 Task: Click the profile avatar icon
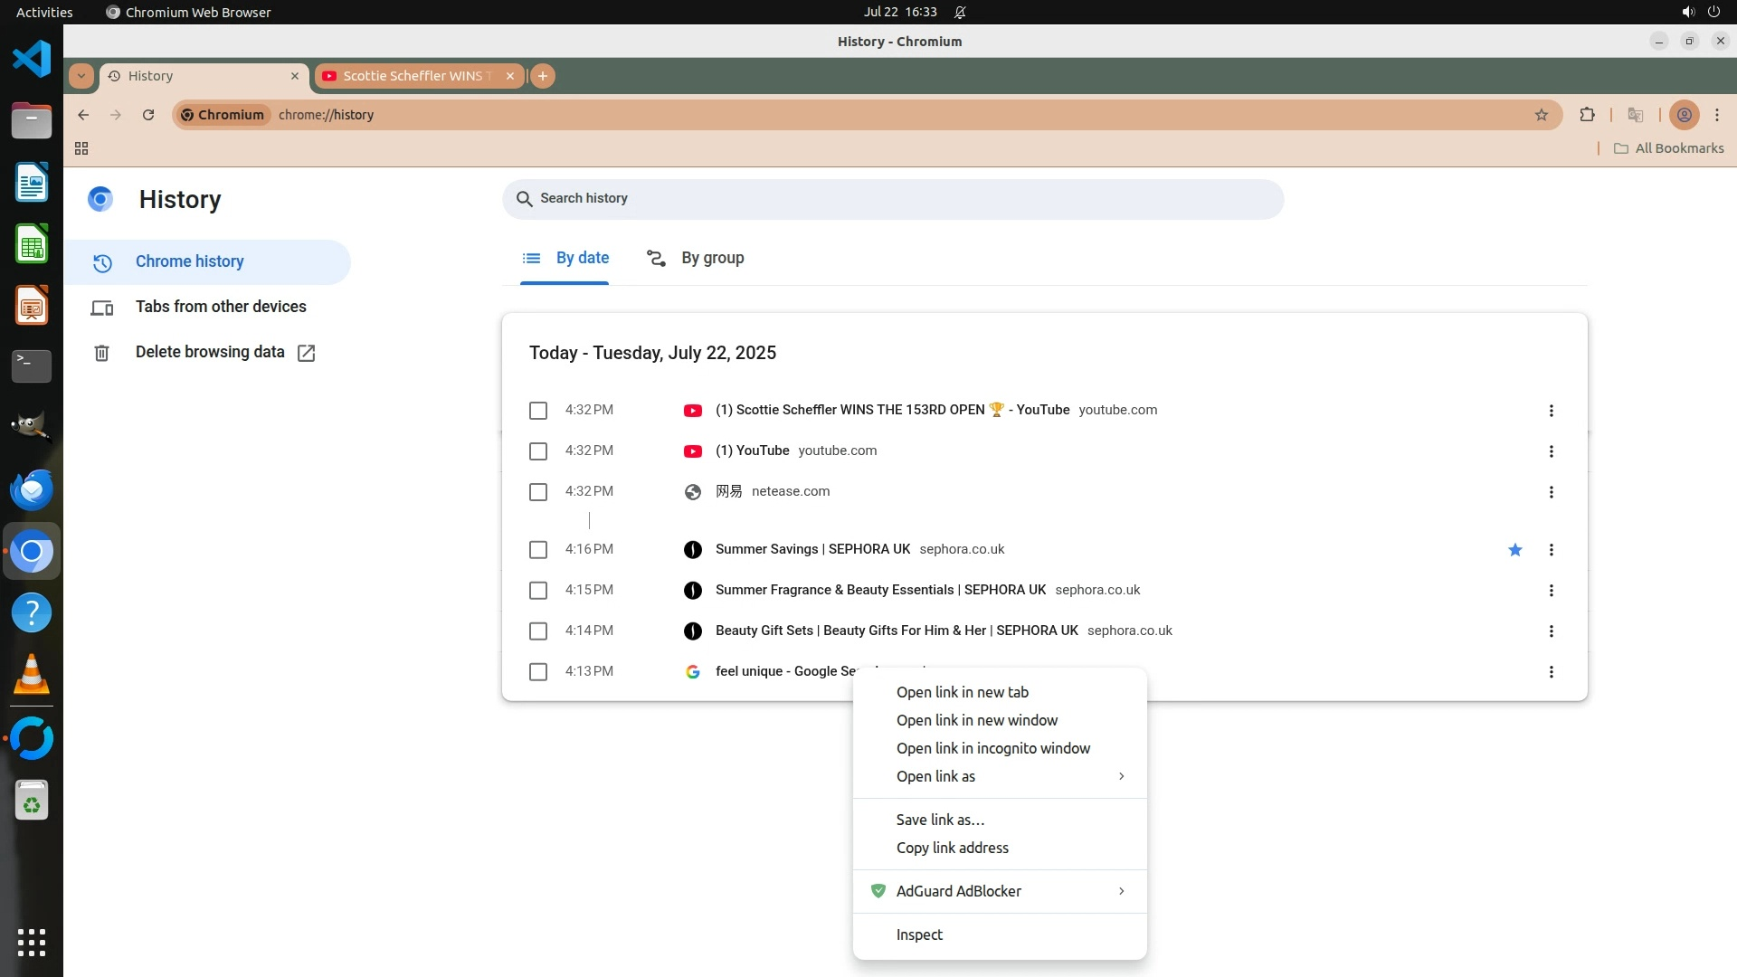[x=1684, y=115]
